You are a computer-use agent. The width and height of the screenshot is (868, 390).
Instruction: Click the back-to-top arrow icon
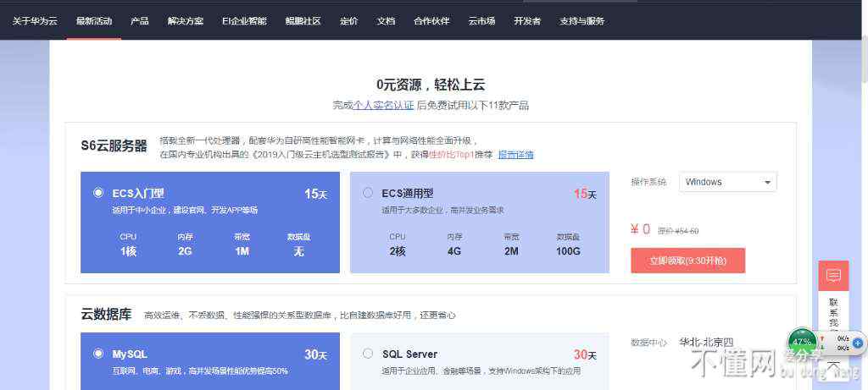(x=834, y=365)
